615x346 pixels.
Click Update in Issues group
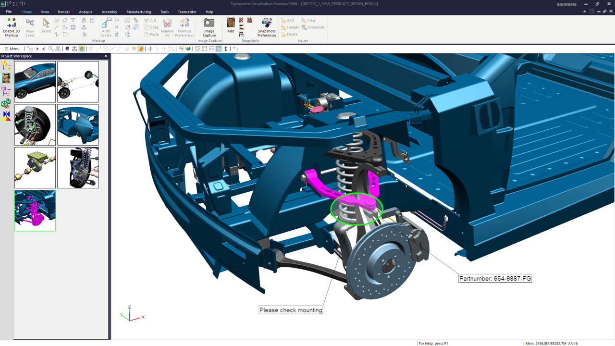(290, 27)
